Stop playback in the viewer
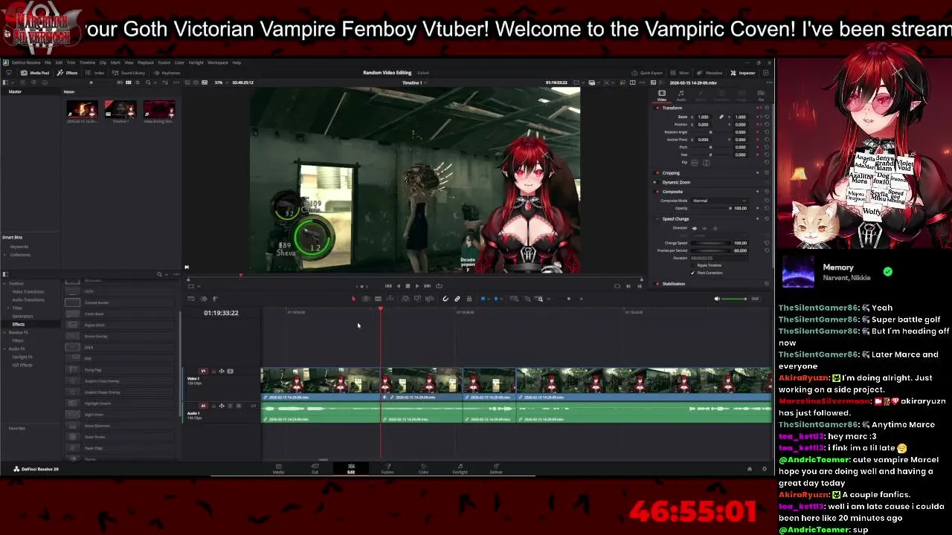Image resolution: width=952 pixels, height=535 pixels. tap(408, 285)
